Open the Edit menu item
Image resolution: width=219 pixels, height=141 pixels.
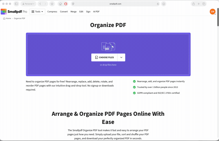81,12
